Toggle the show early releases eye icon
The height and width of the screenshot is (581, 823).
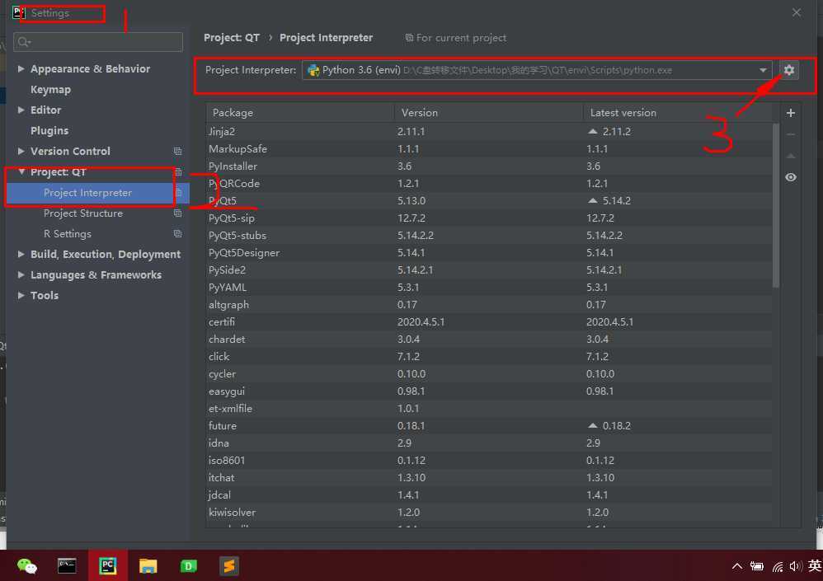click(791, 177)
